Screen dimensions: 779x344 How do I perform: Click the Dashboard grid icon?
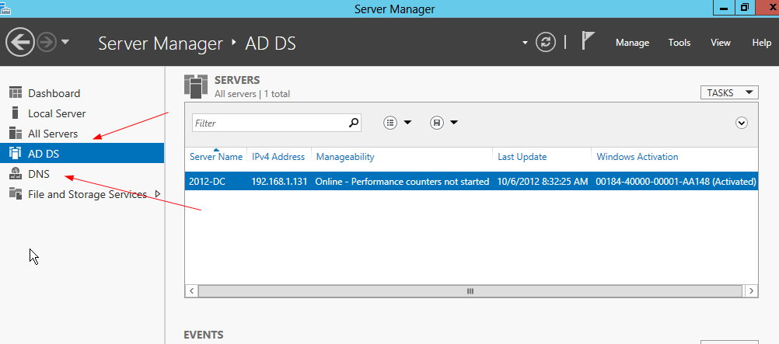(x=16, y=93)
